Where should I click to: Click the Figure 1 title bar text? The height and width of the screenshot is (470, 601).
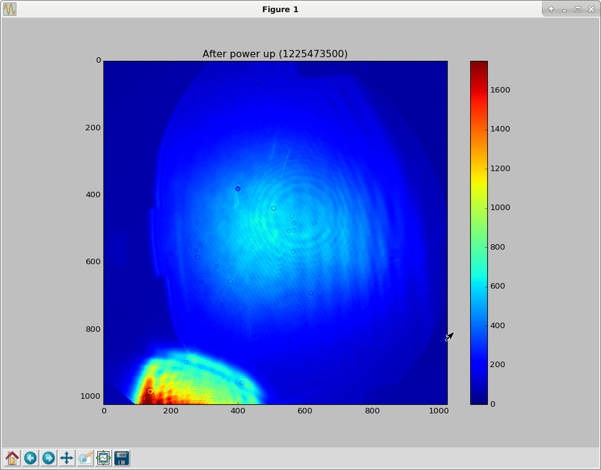coord(280,9)
